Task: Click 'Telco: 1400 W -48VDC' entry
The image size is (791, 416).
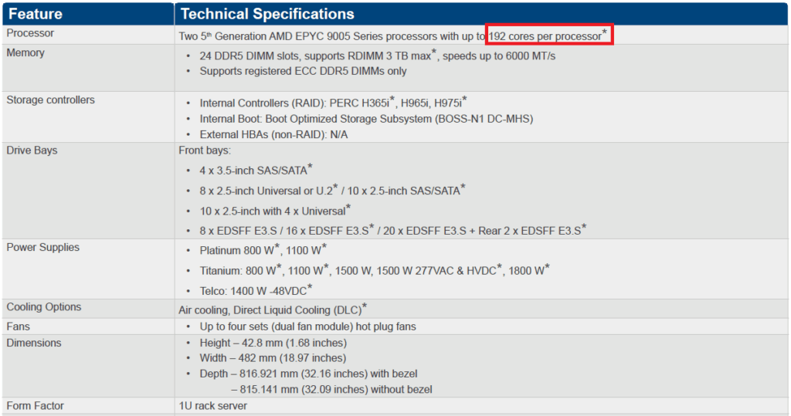Action: 256,290
